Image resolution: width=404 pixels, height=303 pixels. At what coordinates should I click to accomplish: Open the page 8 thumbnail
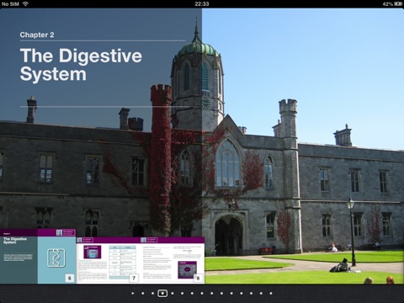coord(173,260)
